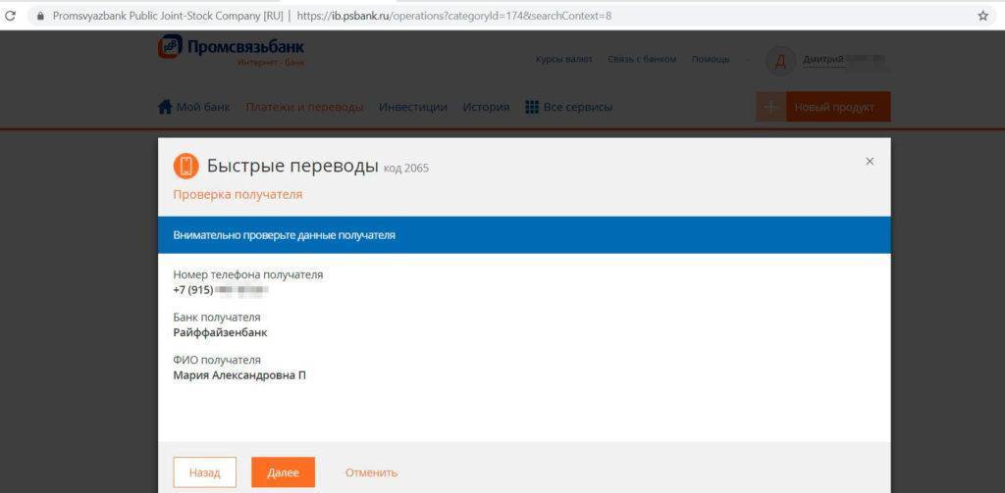
Task: Close the Быстрые переводы dialog
Action: point(870,162)
